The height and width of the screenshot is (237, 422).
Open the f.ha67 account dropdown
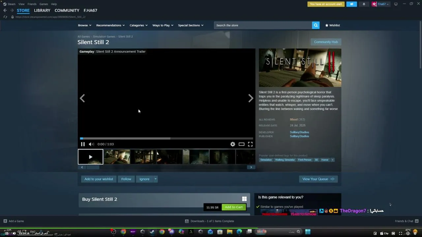coord(381,4)
